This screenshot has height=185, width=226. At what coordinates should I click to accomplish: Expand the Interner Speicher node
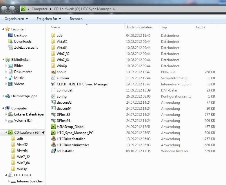[9, 181]
